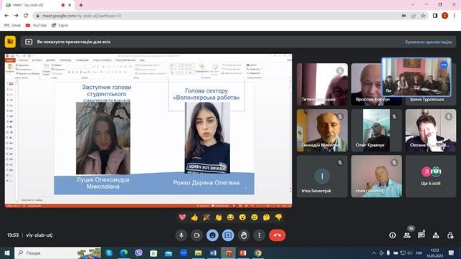Switch to the Meet browser tab
This screenshot has height=259, width=461.
(x=38, y=5)
